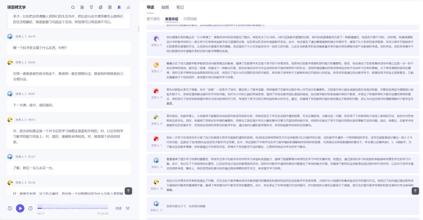Viewport: 423px width, 220px height.
Task: Click timestamp 05:36 of 发言人 2
Action: [32, 182]
